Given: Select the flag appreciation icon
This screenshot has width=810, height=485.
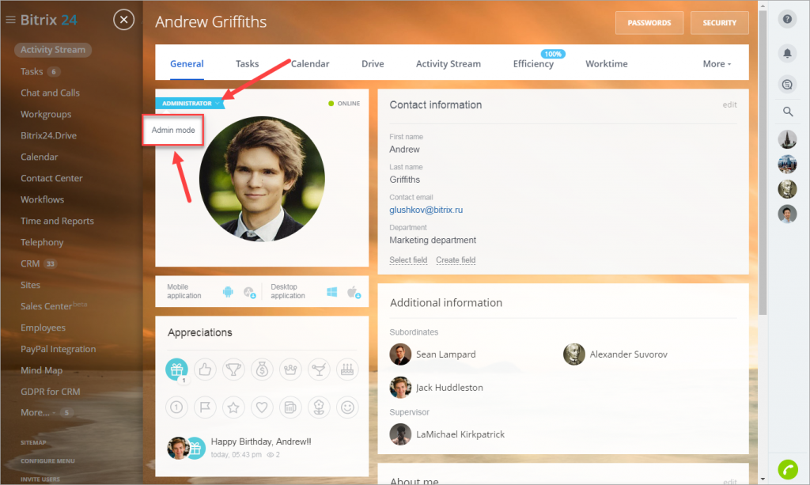Looking at the screenshot, I should 205,407.
